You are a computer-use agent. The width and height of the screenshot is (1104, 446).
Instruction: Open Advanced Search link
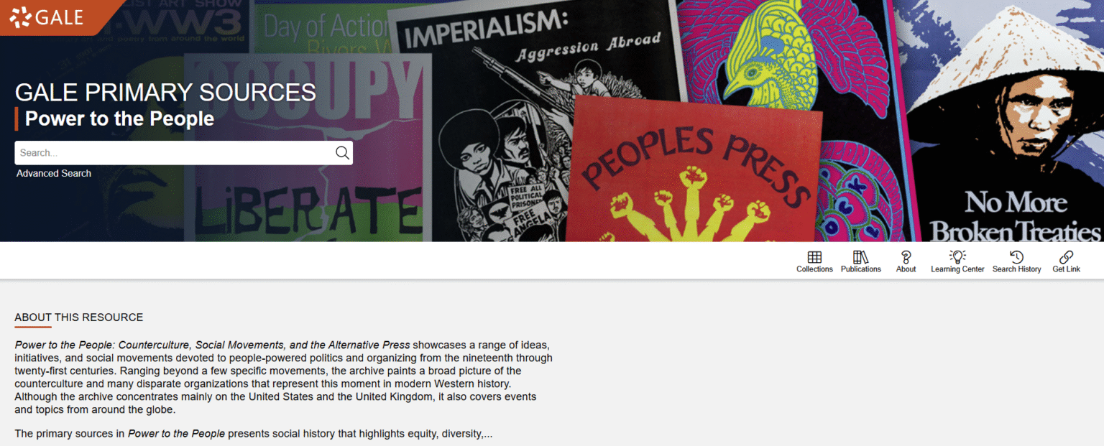(x=54, y=173)
